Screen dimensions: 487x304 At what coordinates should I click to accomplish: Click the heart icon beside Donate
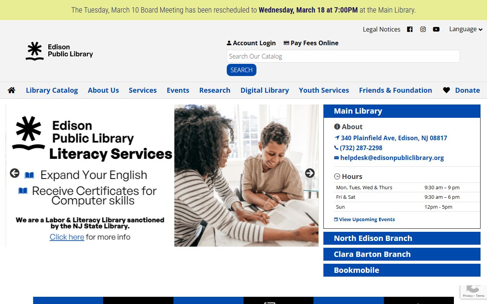446,90
